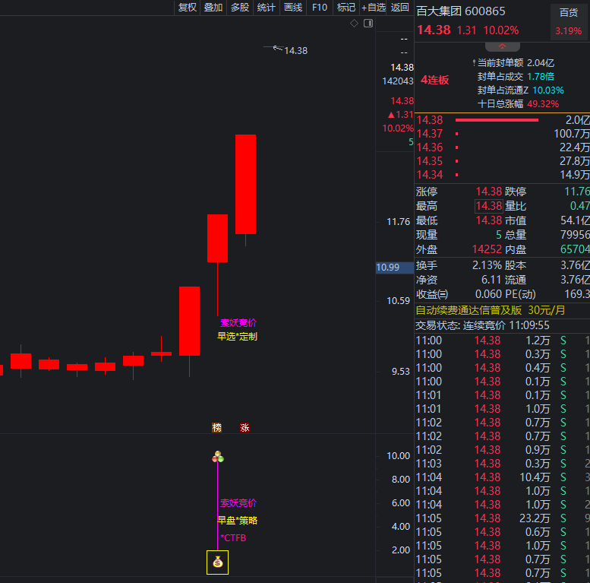Activate the 画线 drawing tool
The width and height of the screenshot is (590, 583).
(x=293, y=8)
